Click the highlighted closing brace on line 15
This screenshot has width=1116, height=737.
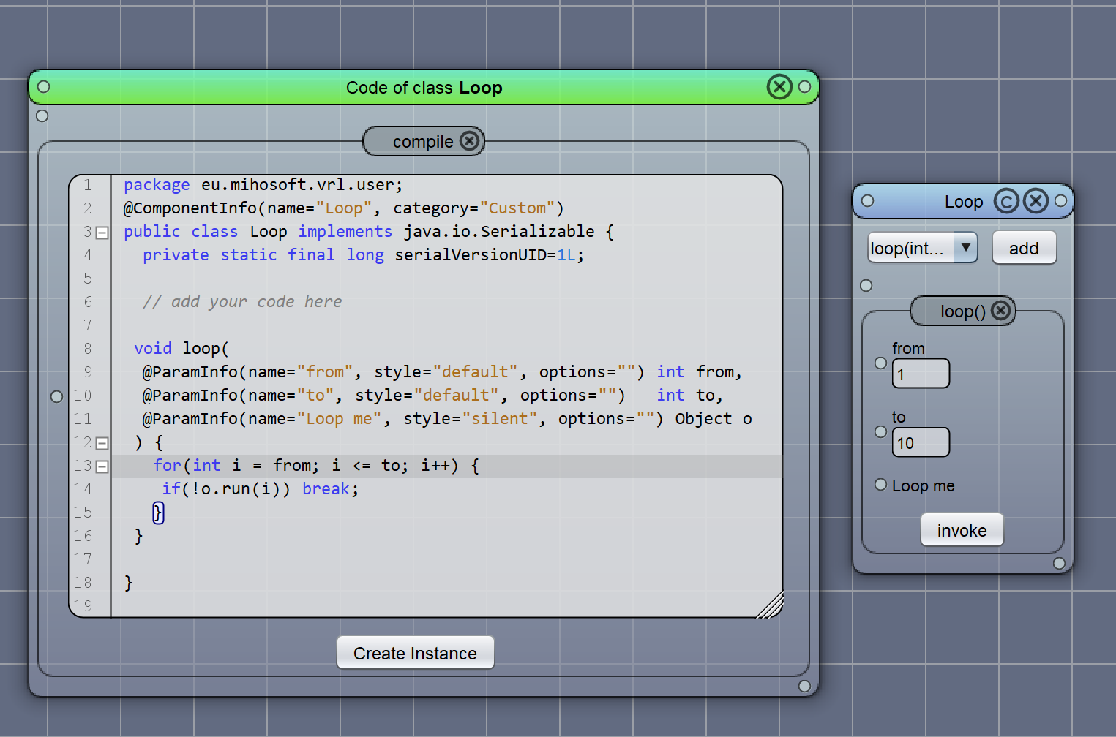point(158,513)
